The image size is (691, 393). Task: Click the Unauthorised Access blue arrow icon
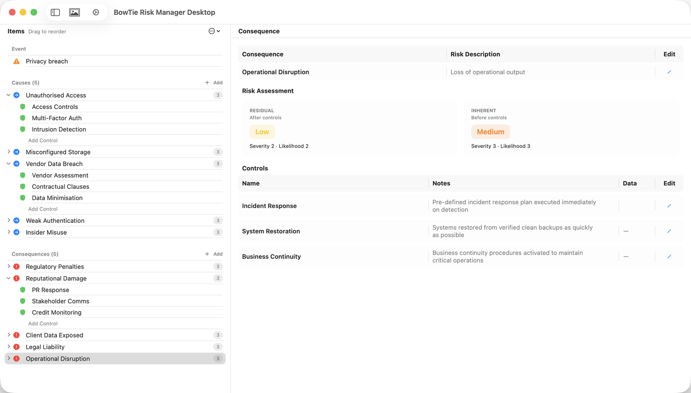click(x=16, y=95)
